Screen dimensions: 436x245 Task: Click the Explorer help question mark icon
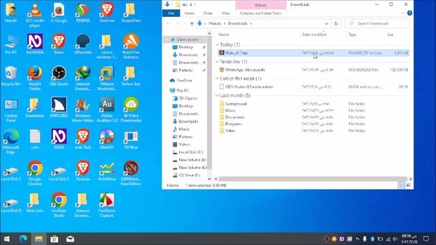[409, 13]
